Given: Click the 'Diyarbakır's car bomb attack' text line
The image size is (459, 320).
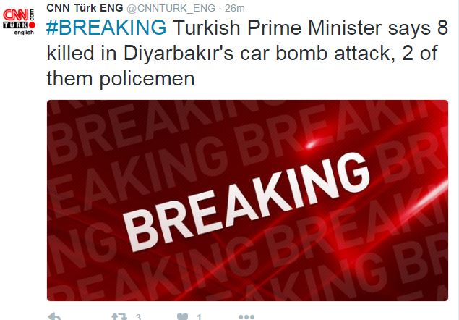Looking at the screenshot, I should (223, 53).
